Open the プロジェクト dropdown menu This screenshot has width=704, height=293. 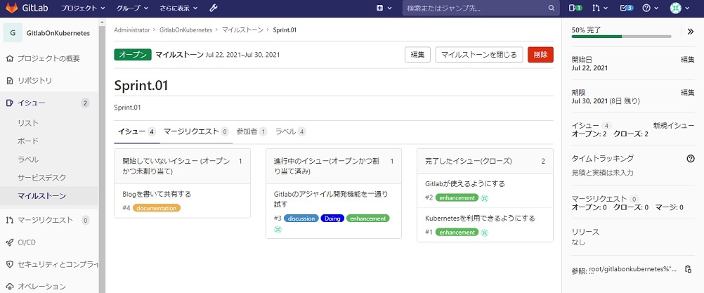tap(83, 8)
